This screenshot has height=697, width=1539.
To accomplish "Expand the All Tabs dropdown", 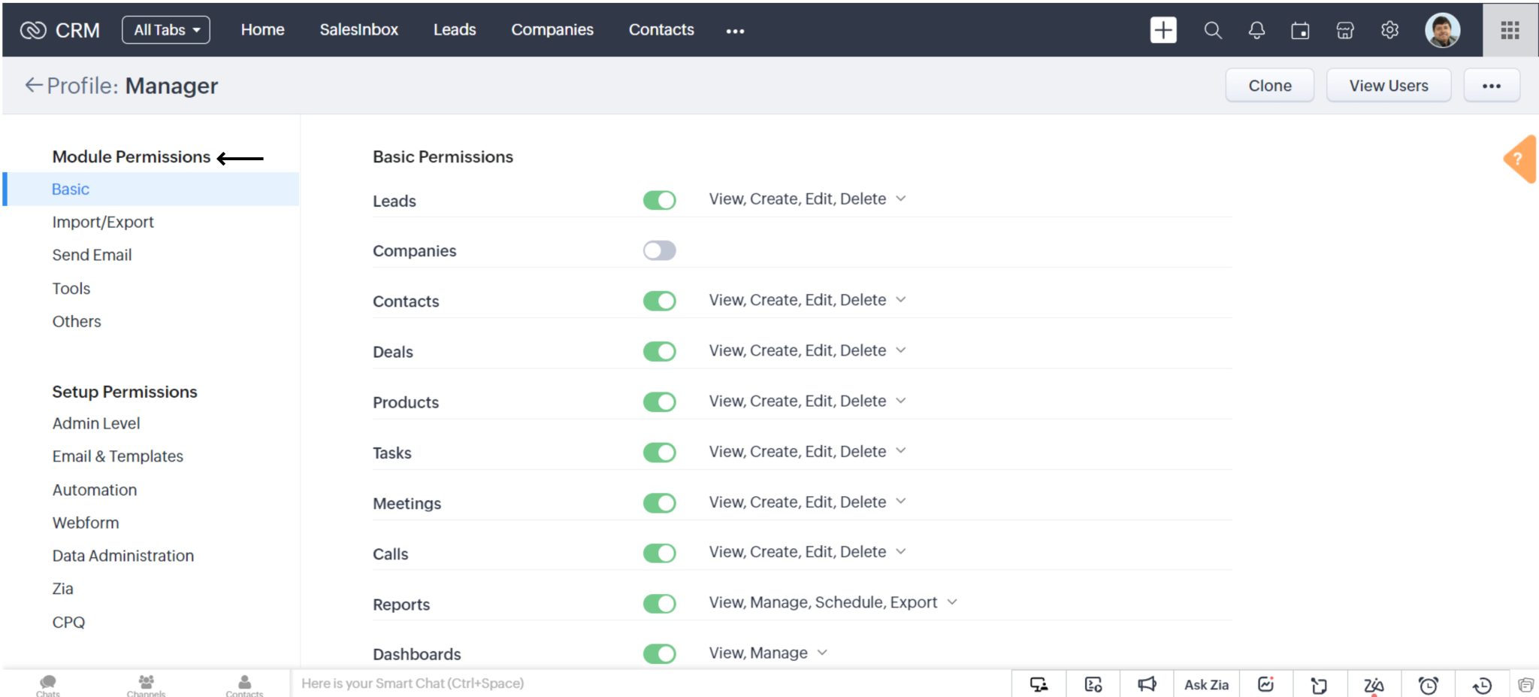I will pyautogui.click(x=165, y=30).
